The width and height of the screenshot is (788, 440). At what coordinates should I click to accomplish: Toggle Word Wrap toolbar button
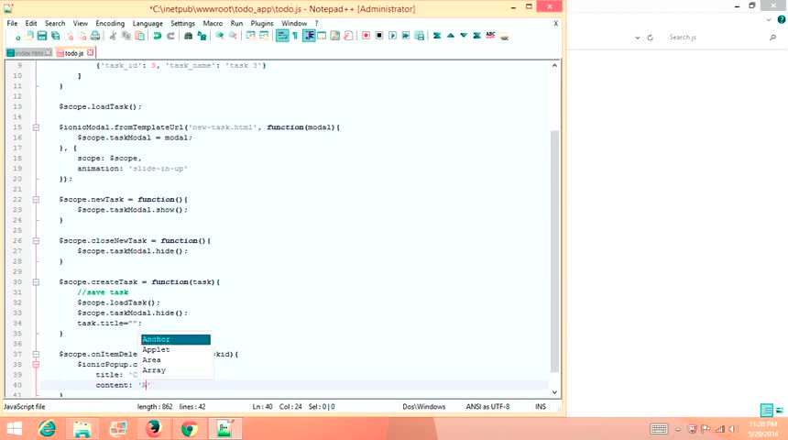point(282,36)
